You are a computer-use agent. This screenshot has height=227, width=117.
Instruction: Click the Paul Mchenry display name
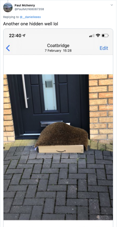tap(25, 6)
